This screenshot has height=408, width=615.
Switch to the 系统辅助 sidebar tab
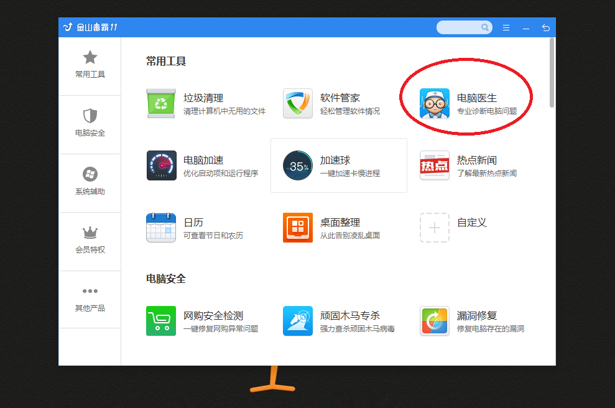coord(90,183)
